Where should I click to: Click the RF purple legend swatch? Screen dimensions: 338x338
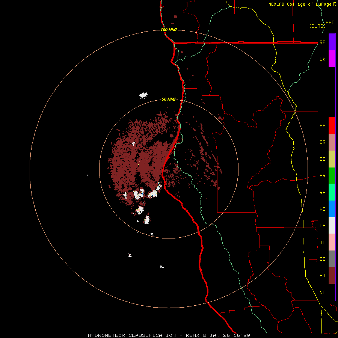click(x=332, y=42)
